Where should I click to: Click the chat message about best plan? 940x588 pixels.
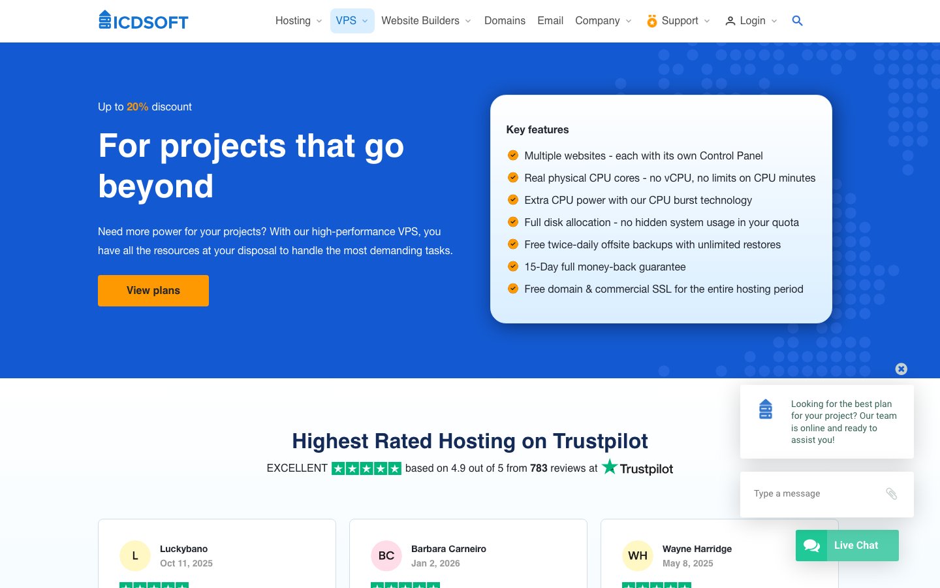[x=844, y=422]
